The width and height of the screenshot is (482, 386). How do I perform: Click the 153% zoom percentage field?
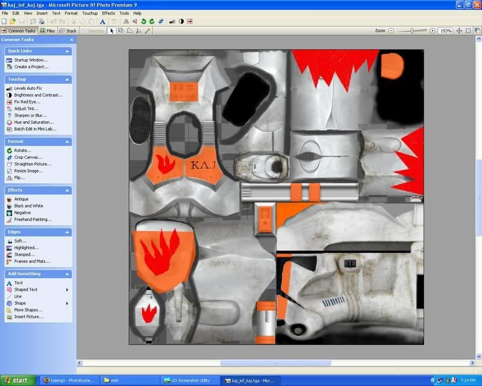[445, 31]
